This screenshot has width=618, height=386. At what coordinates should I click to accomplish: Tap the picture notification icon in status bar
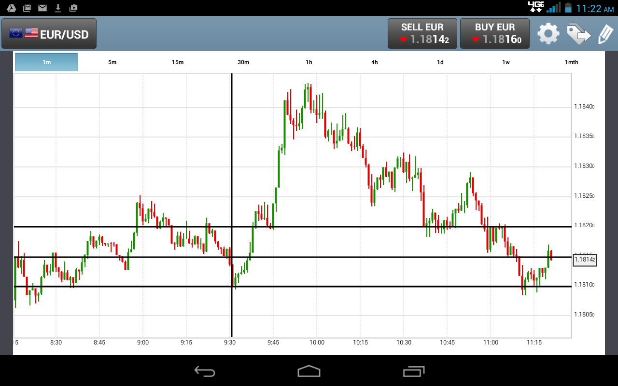(27, 8)
